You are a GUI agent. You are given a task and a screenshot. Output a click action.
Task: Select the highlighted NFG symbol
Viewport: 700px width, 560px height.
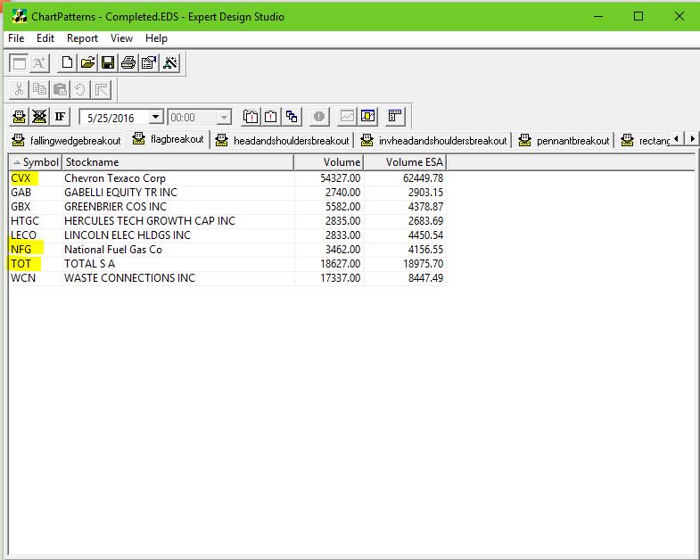(x=21, y=250)
